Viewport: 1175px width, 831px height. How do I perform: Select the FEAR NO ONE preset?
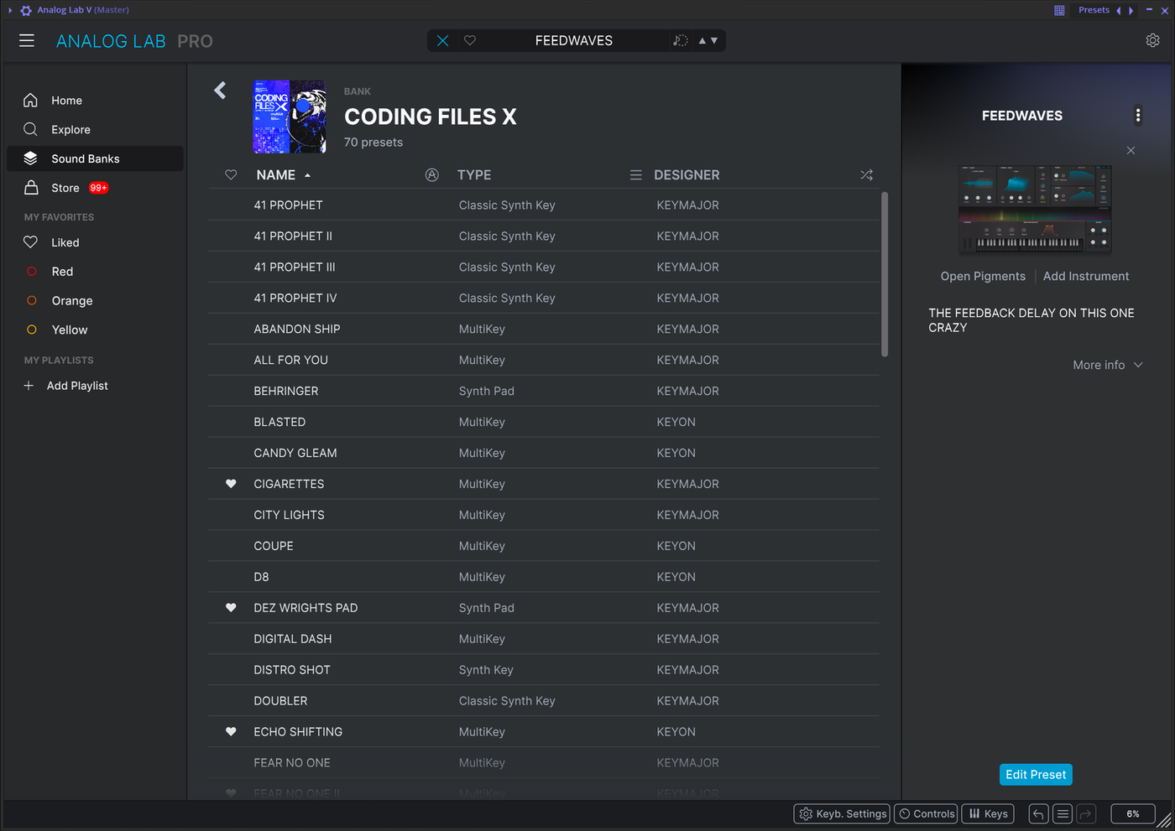click(x=544, y=763)
